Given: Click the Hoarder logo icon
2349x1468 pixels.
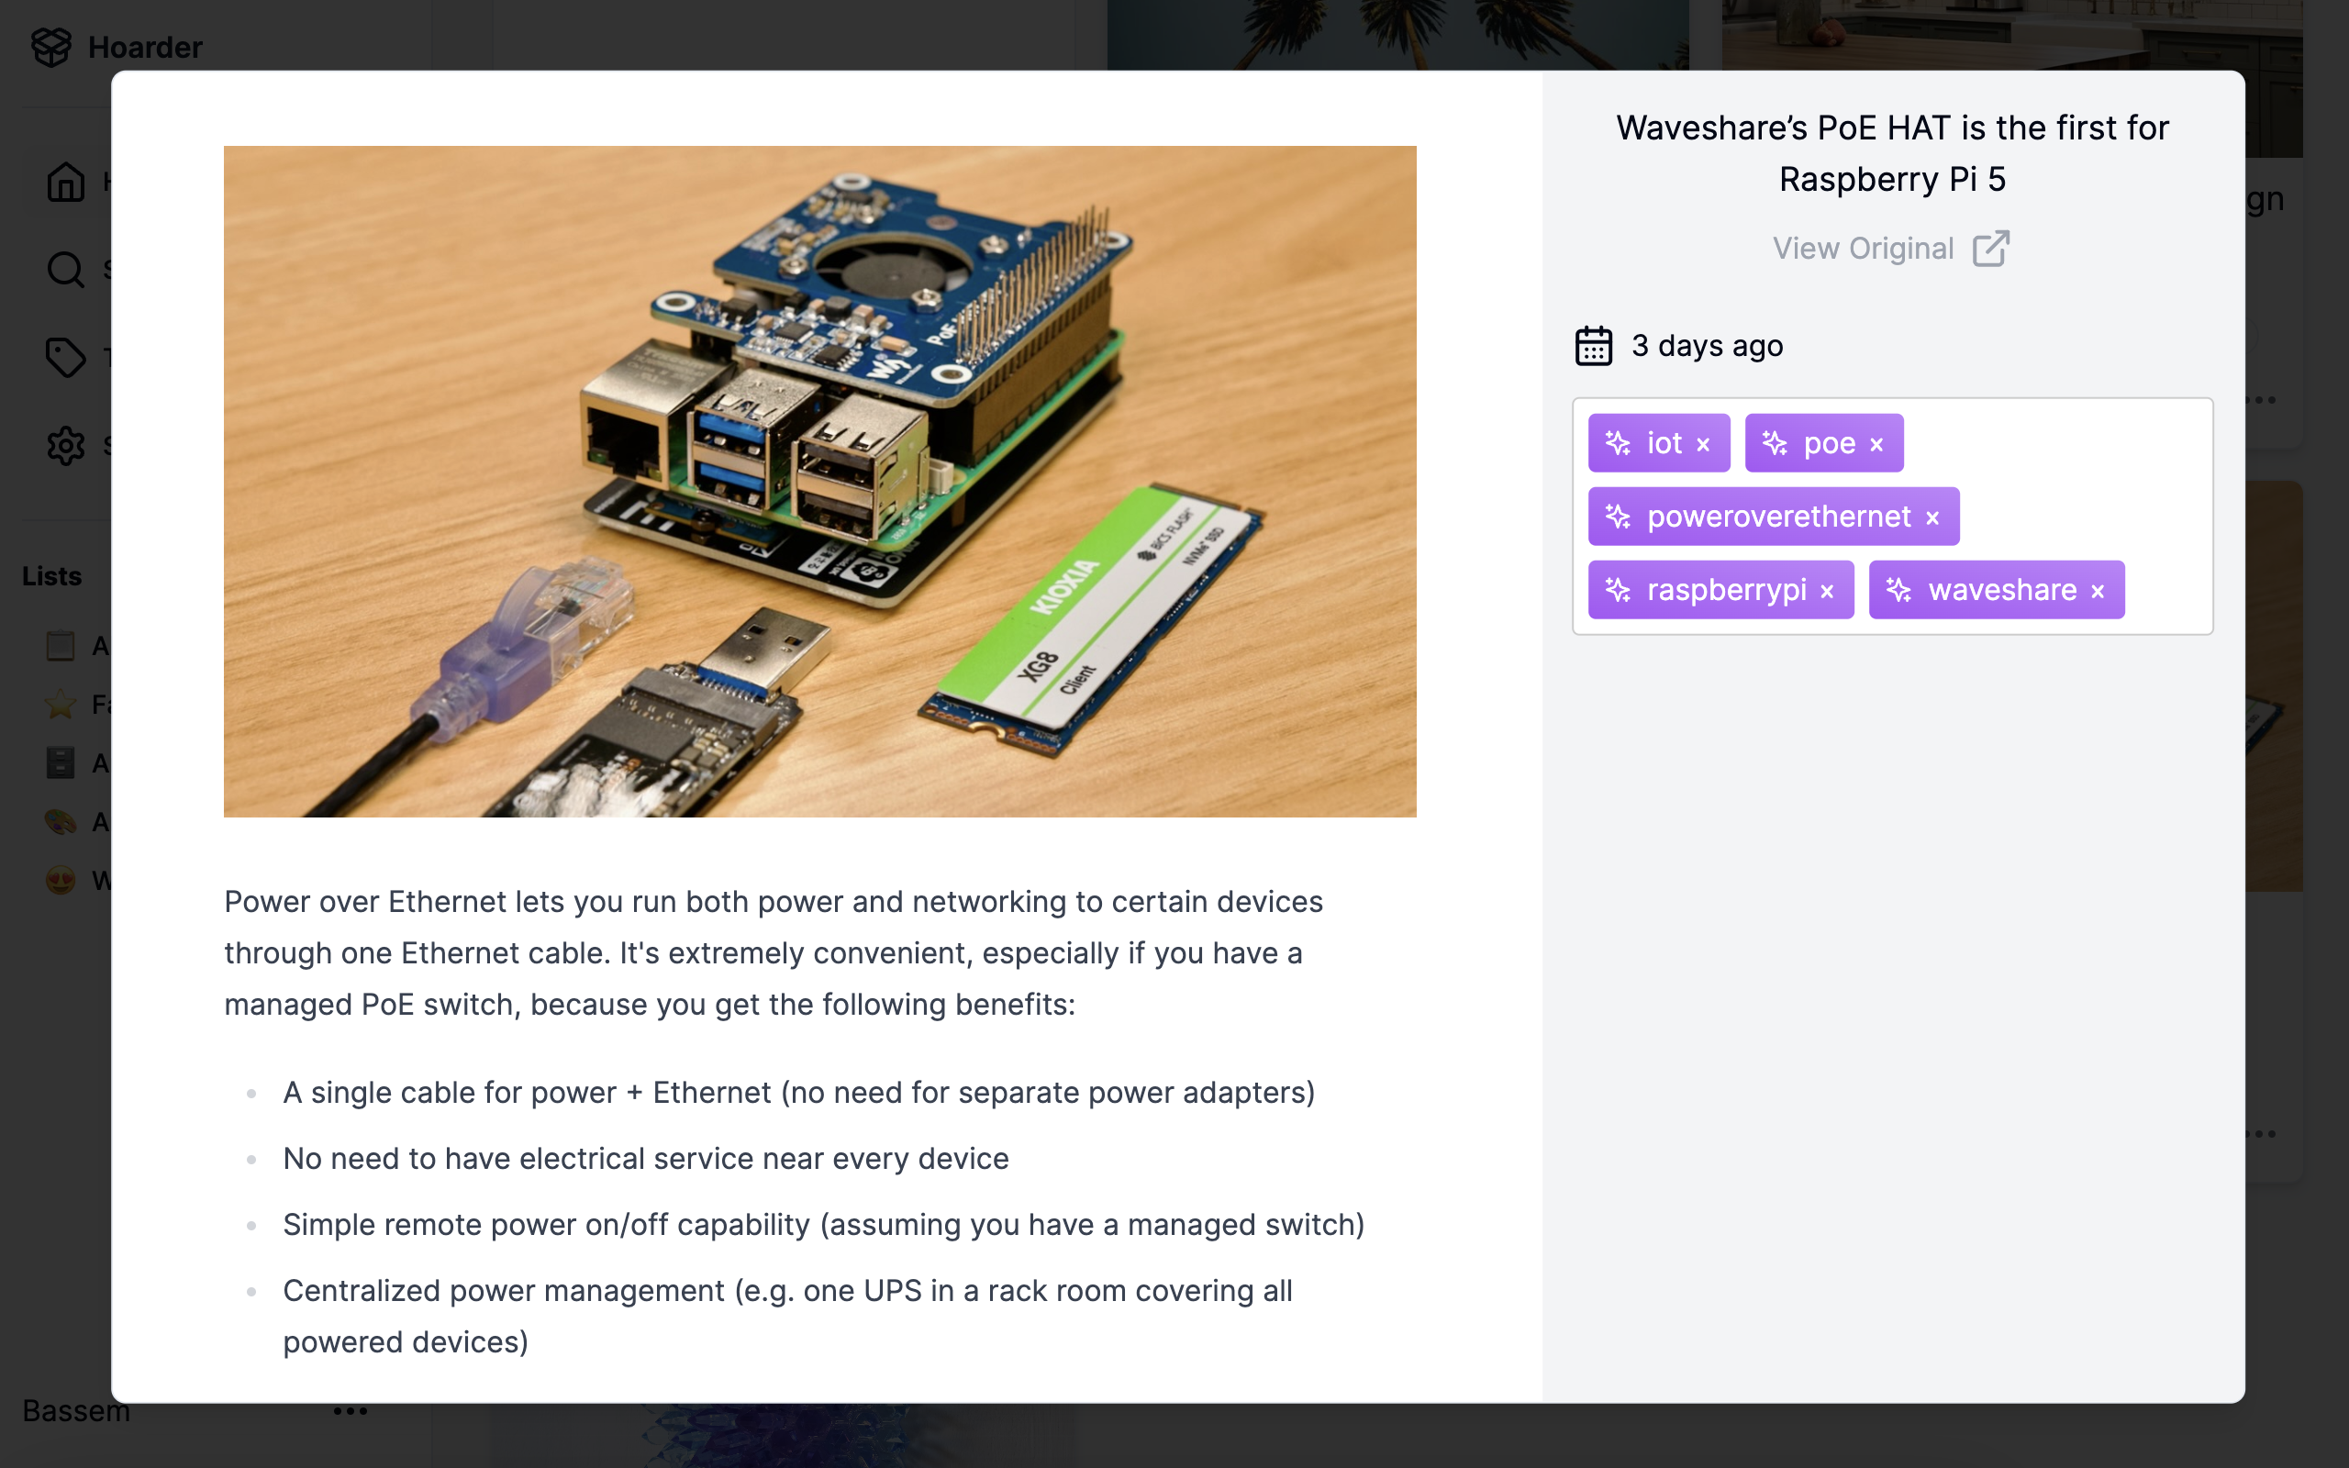Looking at the screenshot, I should (50, 47).
